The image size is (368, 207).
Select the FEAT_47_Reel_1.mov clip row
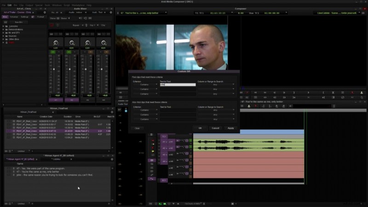coord(57,121)
